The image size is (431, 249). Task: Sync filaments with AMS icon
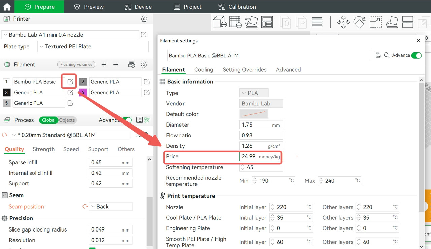click(132, 65)
